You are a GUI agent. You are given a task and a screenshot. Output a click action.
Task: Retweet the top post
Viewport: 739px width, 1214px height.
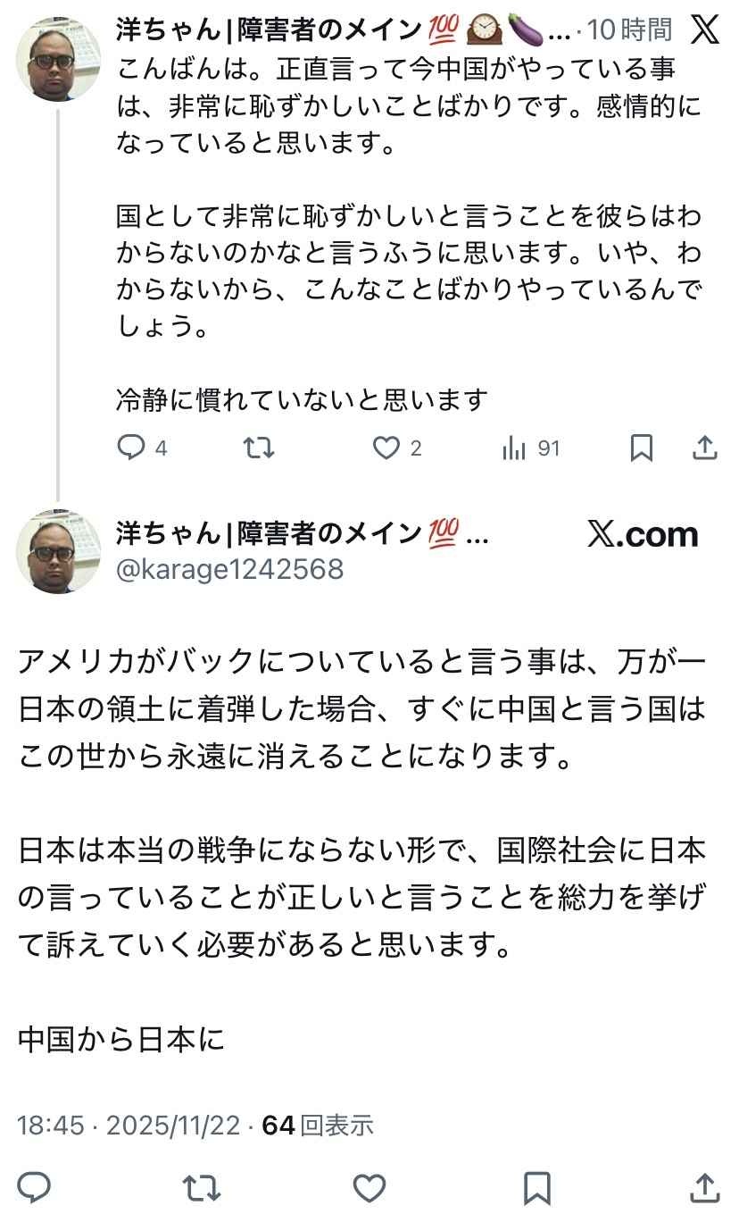point(259,448)
